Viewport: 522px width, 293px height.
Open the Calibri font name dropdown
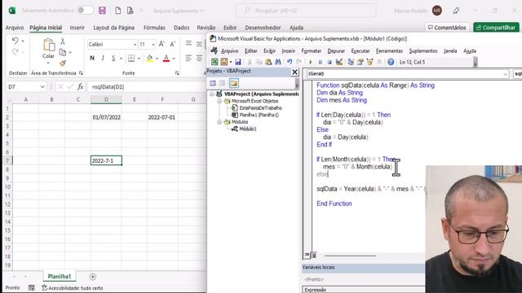[135, 45]
